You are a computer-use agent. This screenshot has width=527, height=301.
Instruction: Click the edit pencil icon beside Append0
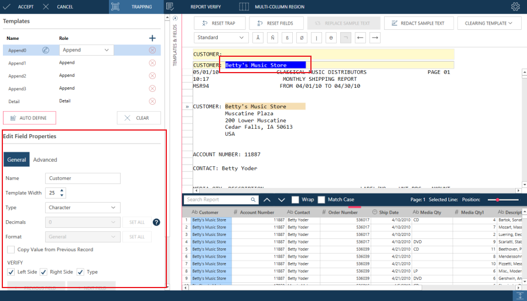(46, 50)
